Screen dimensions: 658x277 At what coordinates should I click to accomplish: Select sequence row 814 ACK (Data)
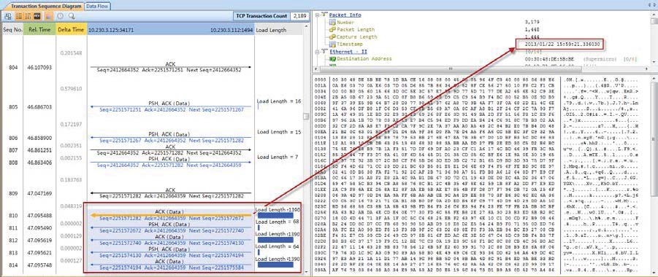(x=170, y=265)
